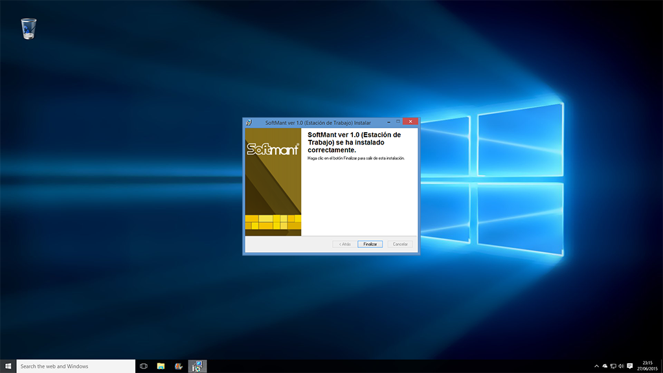Expand the hidden system tray icons
The width and height of the screenshot is (663, 373).
[x=596, y=366]
